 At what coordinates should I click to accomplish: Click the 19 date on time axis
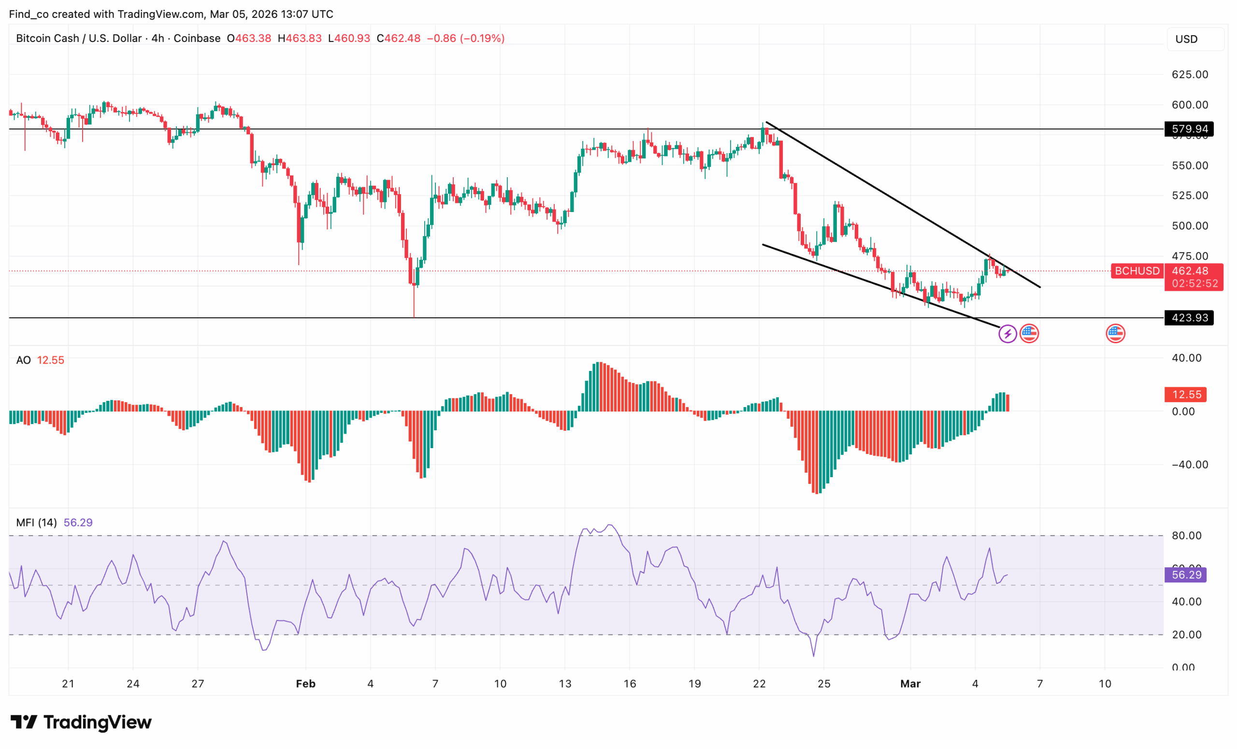pyautogui.click(x=695, y=684)
